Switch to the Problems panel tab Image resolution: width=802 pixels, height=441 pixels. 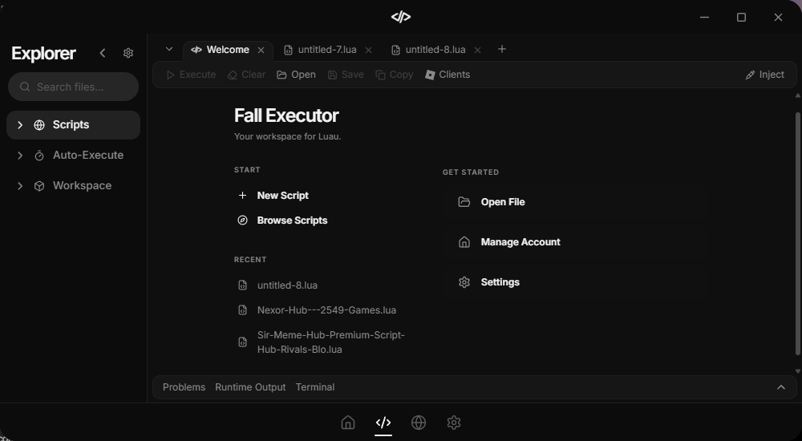(x=184, y=387)
